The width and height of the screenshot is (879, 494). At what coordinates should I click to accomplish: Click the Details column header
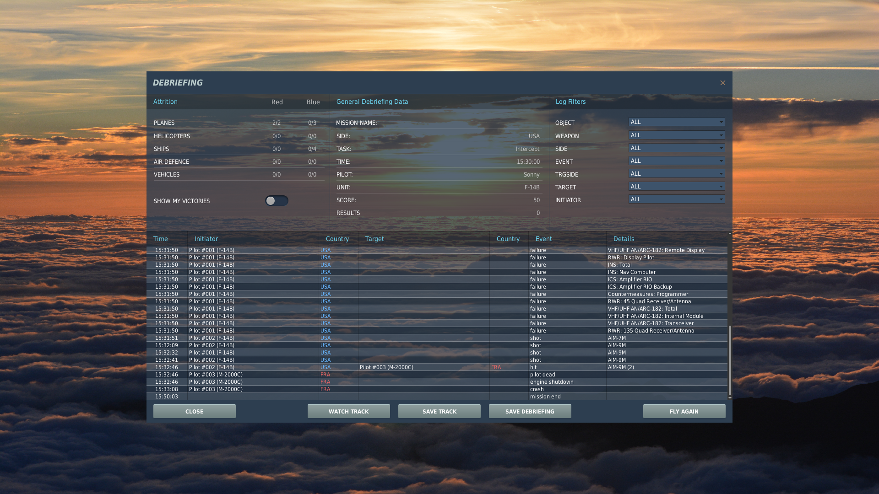tap(624, 239)
